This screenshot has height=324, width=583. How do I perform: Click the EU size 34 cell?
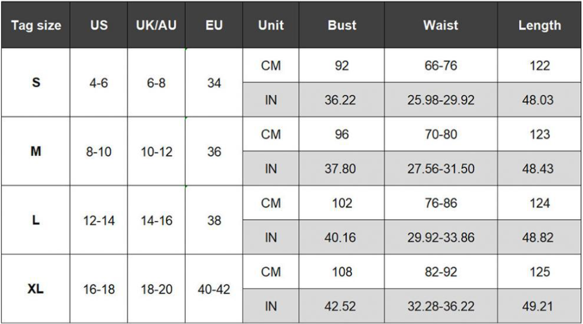tap(214, 83)
